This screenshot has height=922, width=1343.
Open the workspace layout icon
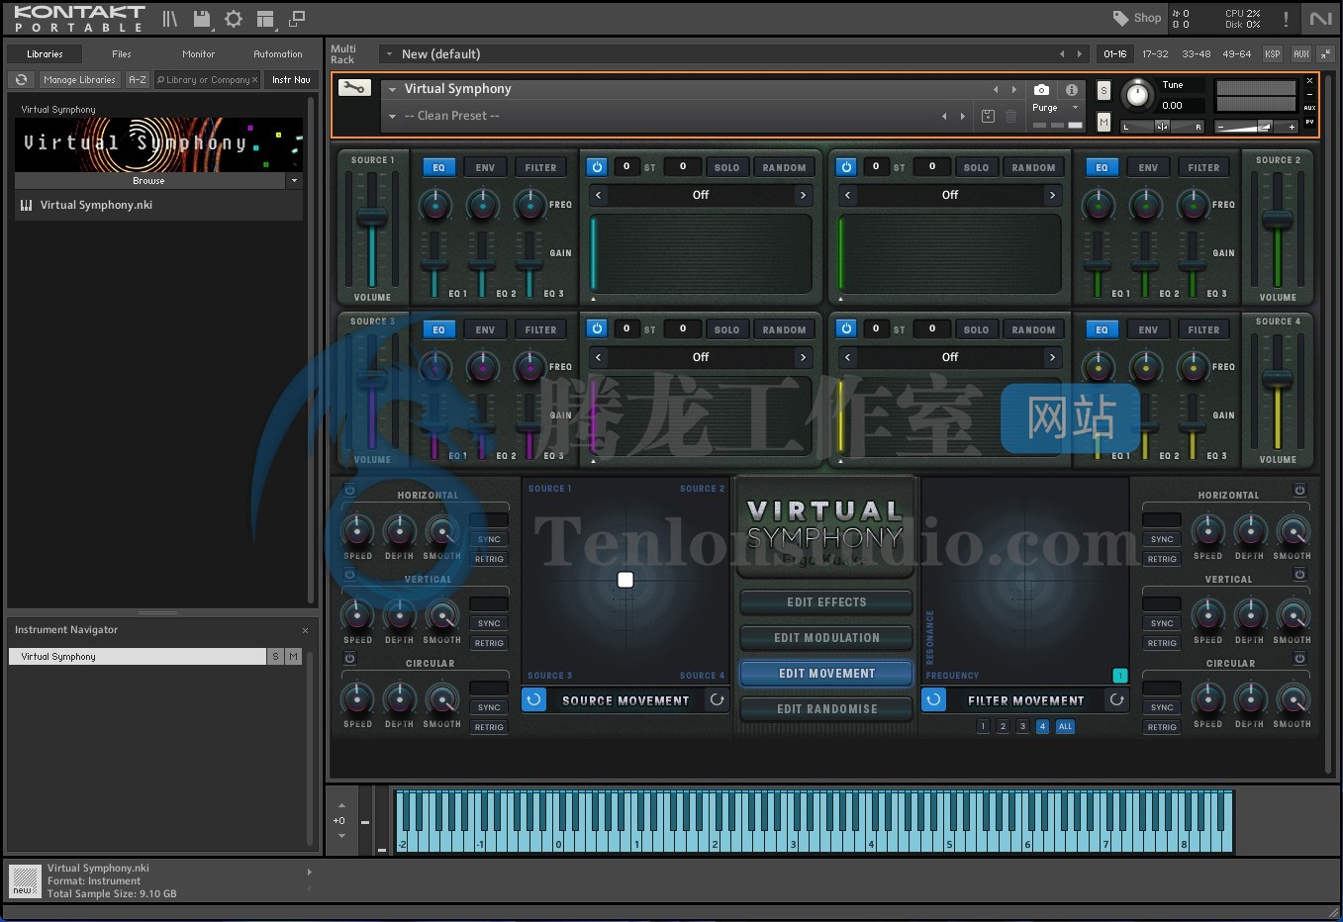264,19
